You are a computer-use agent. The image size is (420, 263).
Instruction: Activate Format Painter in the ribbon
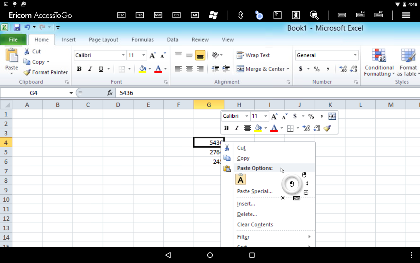click(45, 72)
